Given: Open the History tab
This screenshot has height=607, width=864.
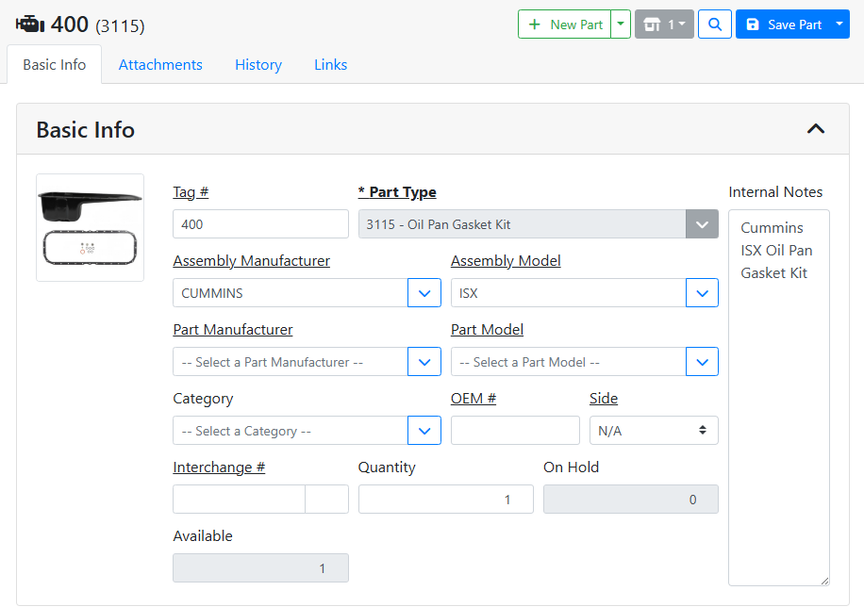Looking at the screenshot, I should (258, 65).
